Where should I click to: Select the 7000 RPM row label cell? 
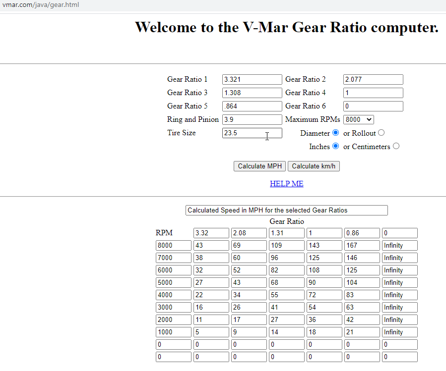pos(174,258)
